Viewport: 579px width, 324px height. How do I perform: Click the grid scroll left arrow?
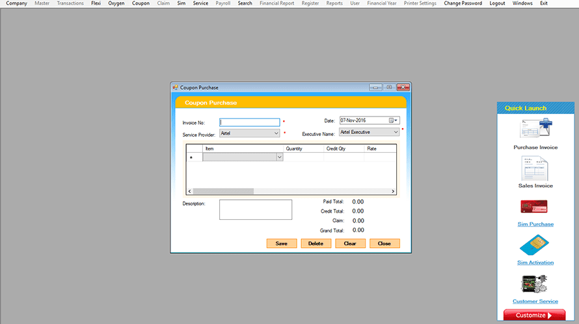click(190, 191)
